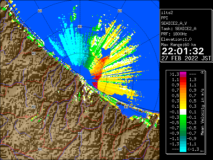This screenshot has width=213, height=160.
Task: Click the scan time '22:01:32'
Action: [x=183, y=51]
